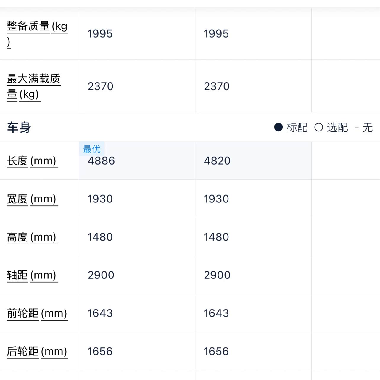Open the 高度 (mm) term link
This screenshot has width=380, height=380.
coord(32,237)
